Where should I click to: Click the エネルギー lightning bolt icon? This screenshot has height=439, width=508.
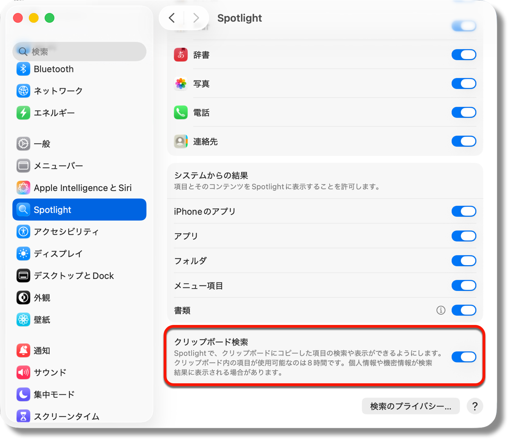point(23,113)
